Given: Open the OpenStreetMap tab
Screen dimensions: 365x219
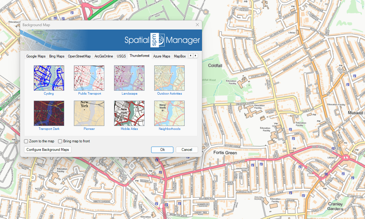Looking at the screenshot, I should pyautogui.click(x=79, y=56).
